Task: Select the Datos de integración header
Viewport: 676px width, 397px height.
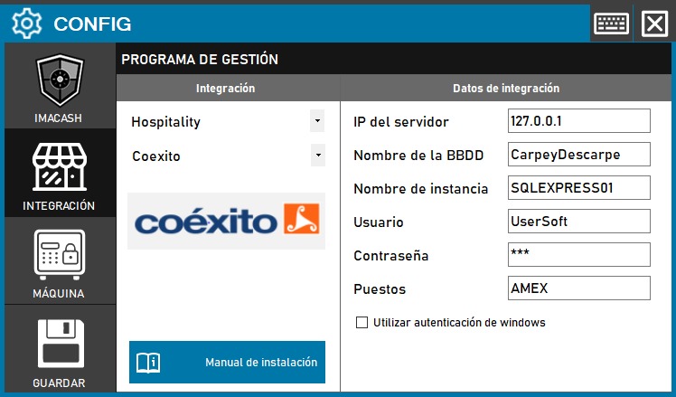Action: click(505, 89)
